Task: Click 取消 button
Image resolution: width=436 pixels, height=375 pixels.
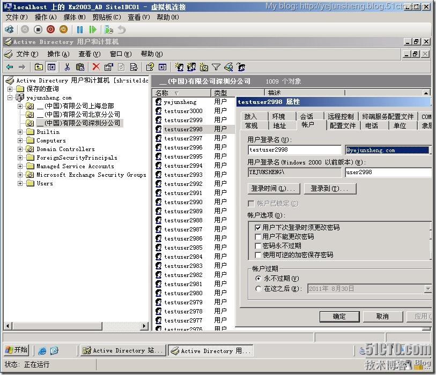Action: tap(382, 317)
